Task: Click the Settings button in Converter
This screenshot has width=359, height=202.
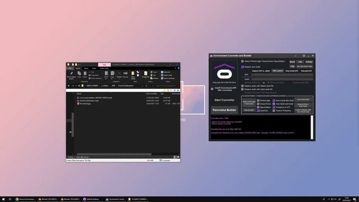Action: pyautogui.click(x=309, y=62)
